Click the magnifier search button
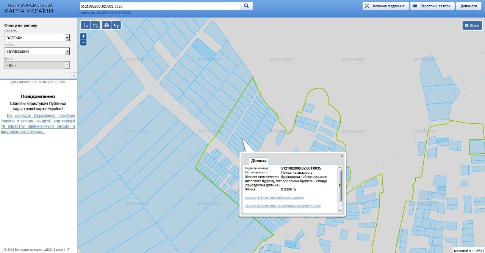The height and width of the screenshot is (253, 485). tap(246, 6)
